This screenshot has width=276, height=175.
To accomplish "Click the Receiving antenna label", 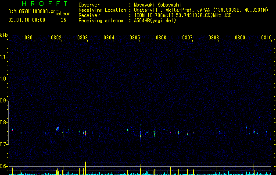I will coord(101,21).
